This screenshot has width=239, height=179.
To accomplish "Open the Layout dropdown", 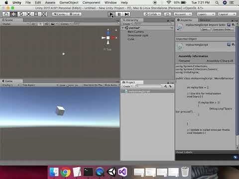I will pos(227,14).
